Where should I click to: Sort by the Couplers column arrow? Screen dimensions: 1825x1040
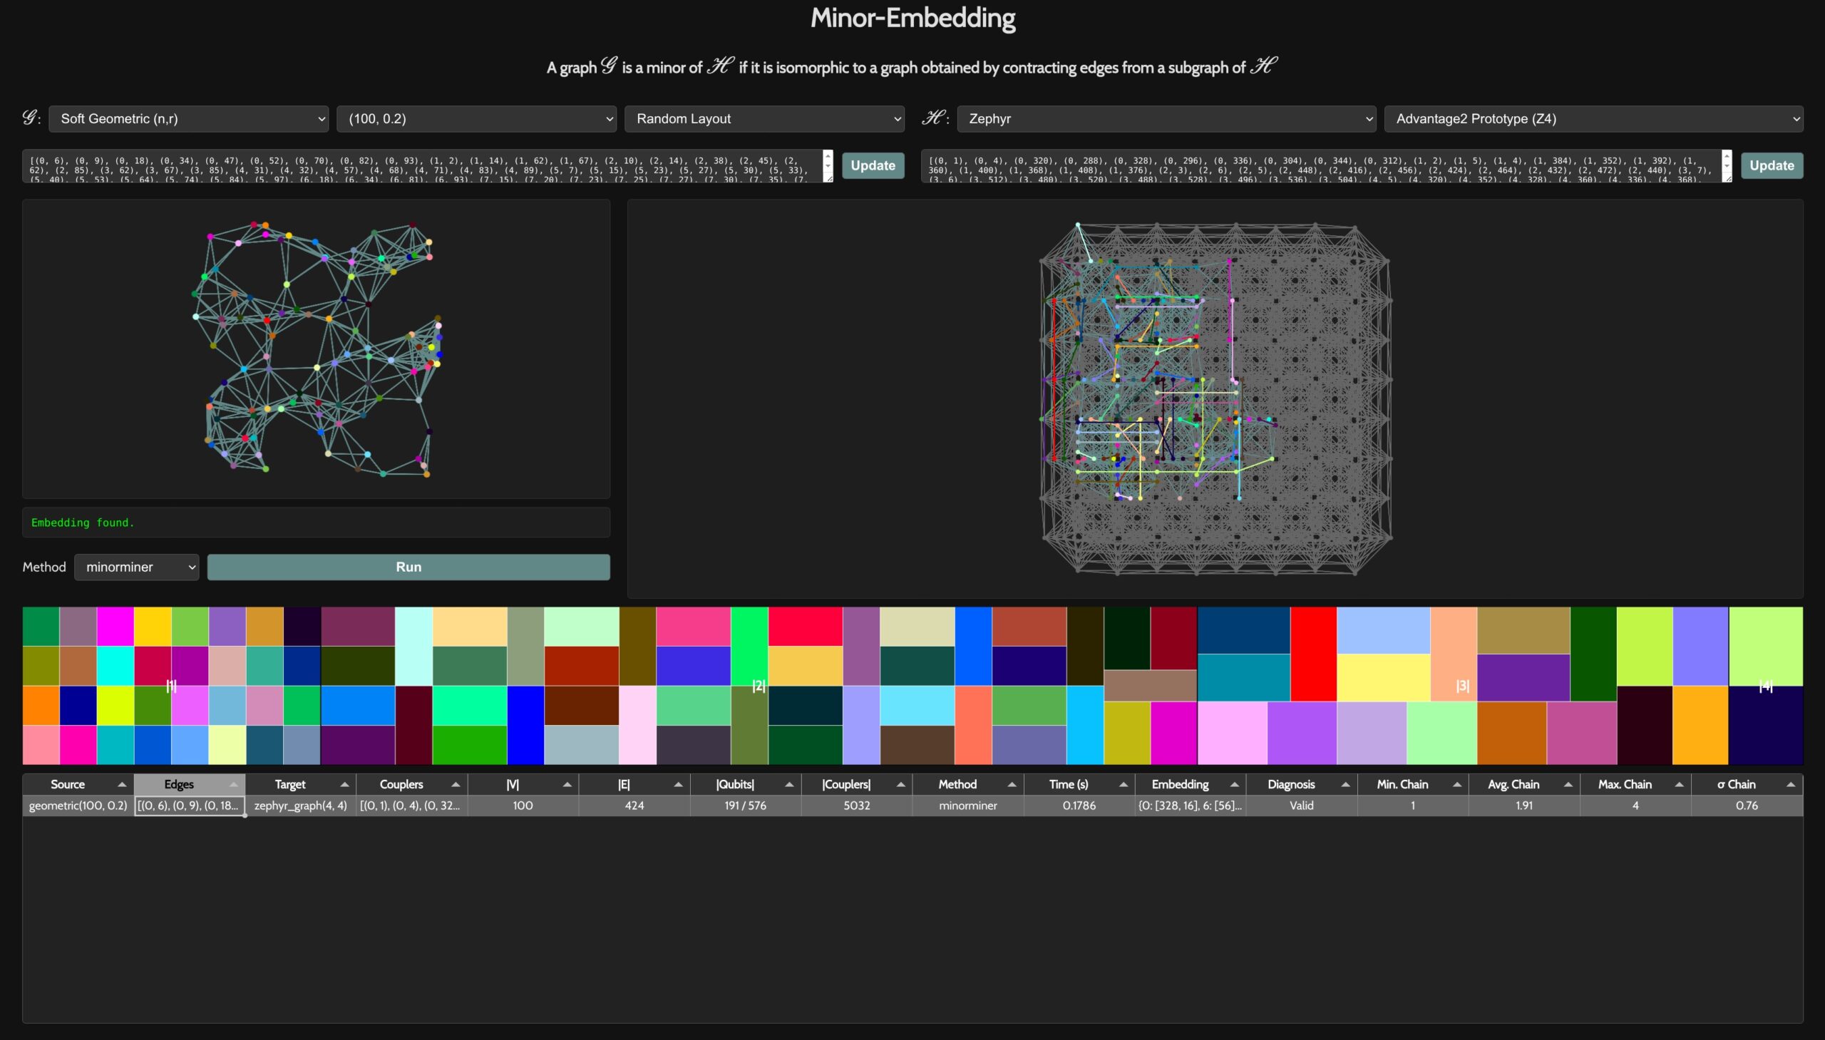click(x=456, y=784)
